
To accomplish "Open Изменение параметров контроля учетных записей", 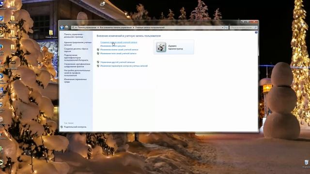I will 124,66.
